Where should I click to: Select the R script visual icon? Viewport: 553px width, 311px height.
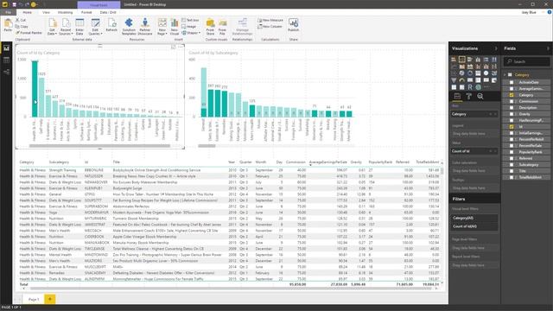point(470,87)
